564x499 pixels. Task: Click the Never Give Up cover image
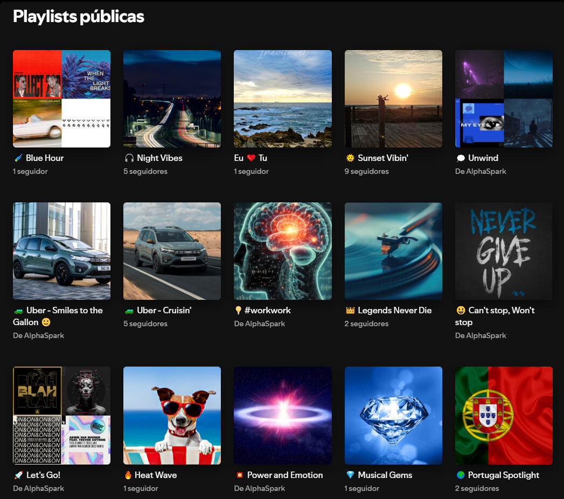tap(504, 251)
